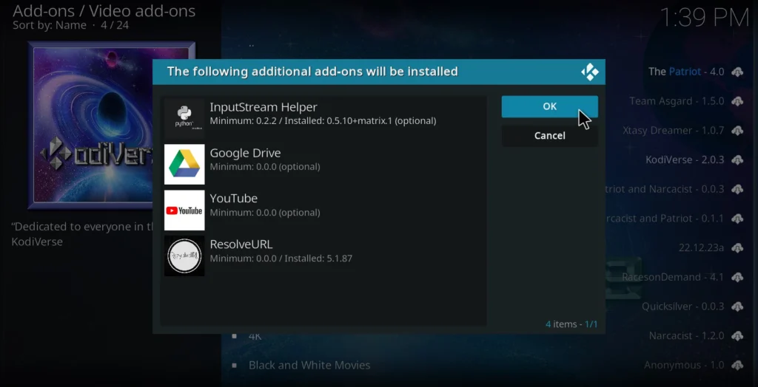
Task: Select the ResolveURL circular icon
Action: pyautogui.click(x=184, y=256)
